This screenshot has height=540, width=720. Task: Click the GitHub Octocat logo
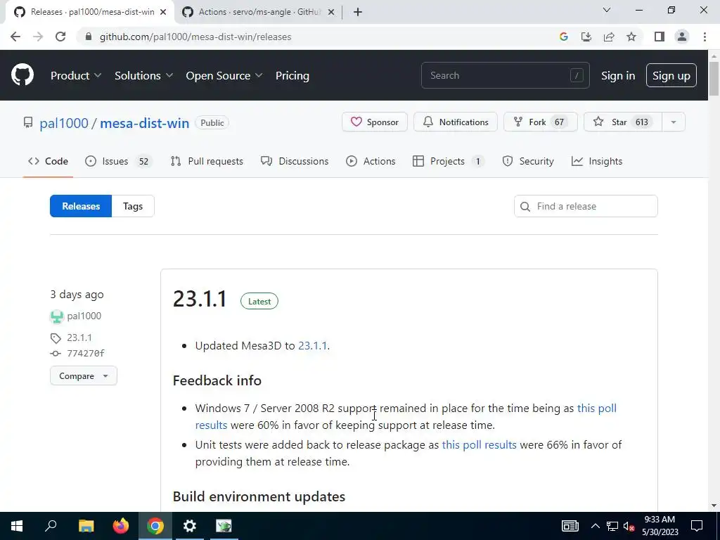[x=22, y=75]
